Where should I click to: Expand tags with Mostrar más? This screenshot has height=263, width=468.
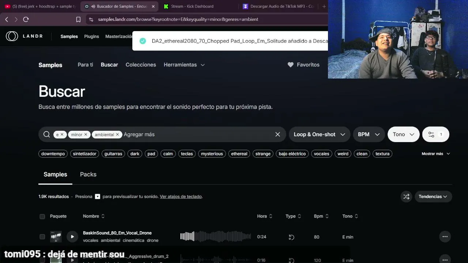[436, 154]
